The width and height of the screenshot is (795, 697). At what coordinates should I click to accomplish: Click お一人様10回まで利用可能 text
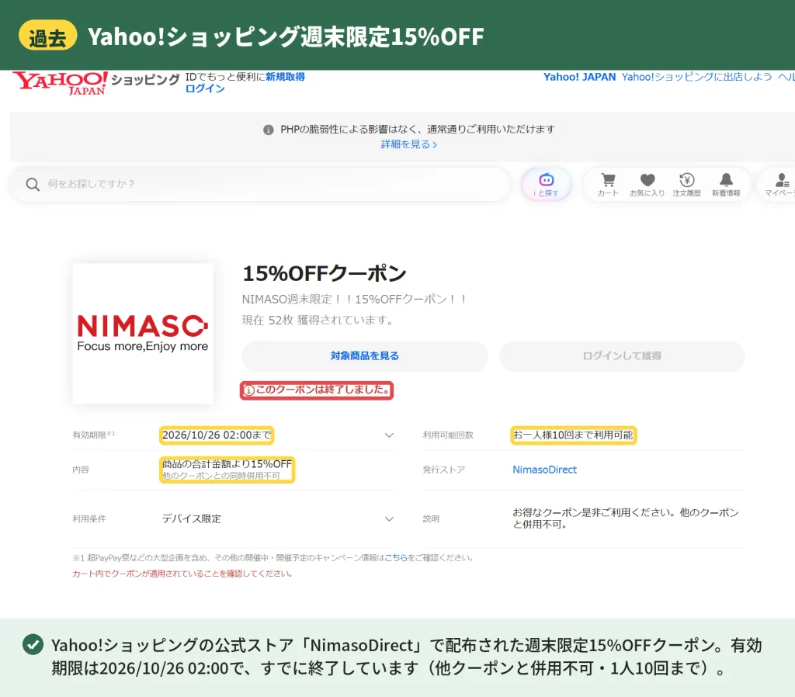pyautogui.click(x=573, y=435)
